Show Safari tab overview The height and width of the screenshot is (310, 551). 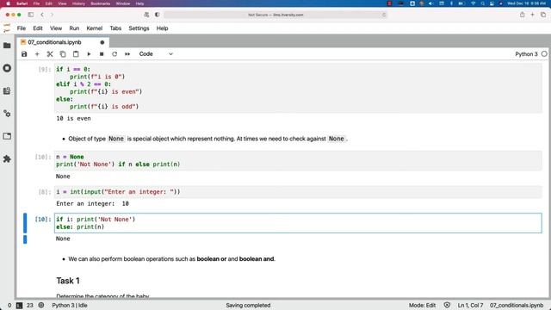tap(543, 15)
